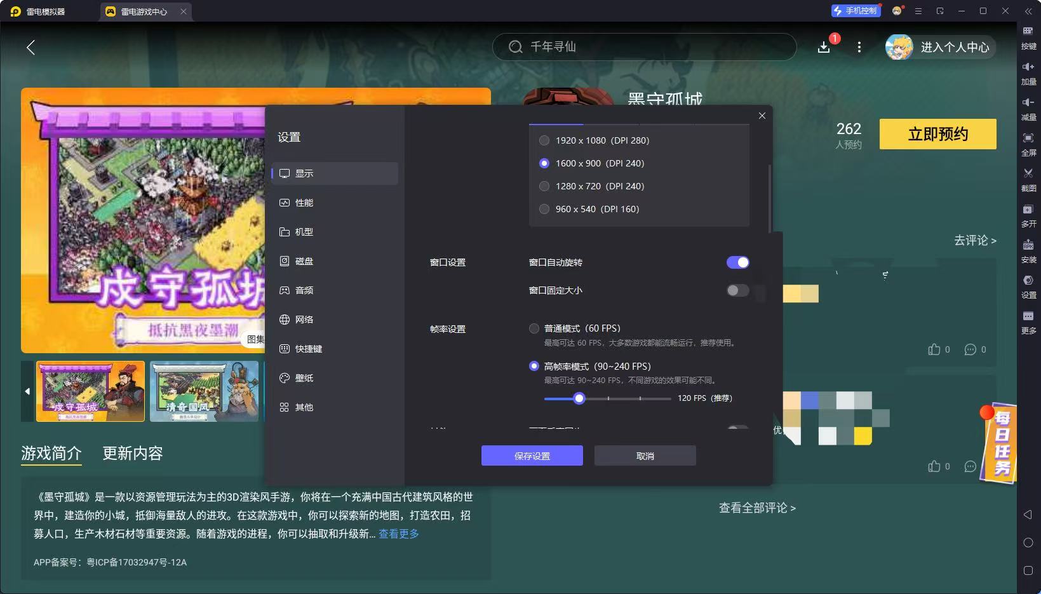Click the thumbnail strip left arrow
The height and width of the screenshot is (594, 1041).
(27, 391)
